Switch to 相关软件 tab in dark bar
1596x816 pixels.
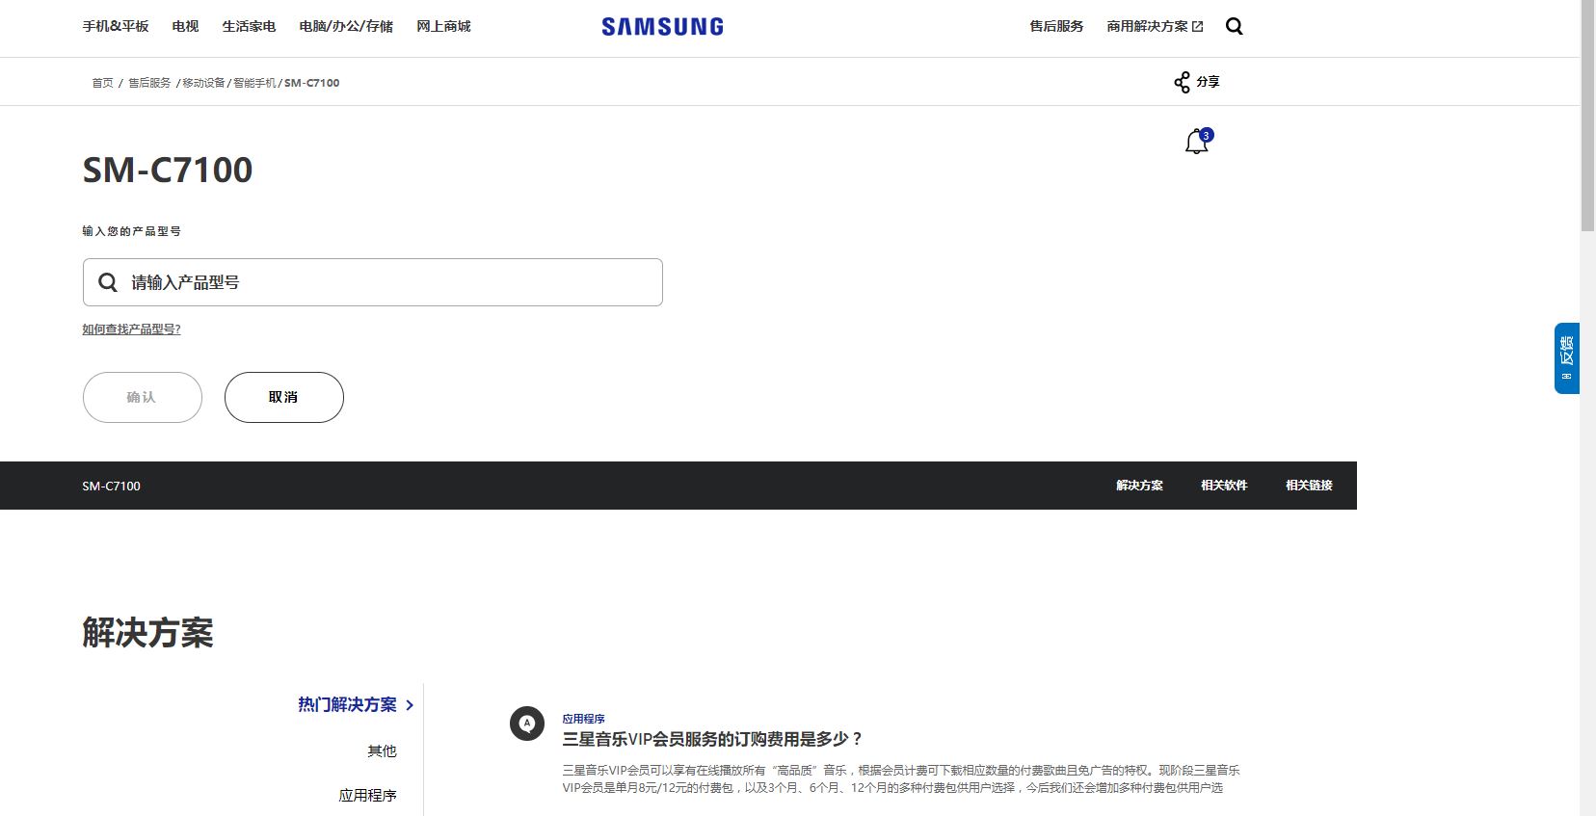point(1224,486)
